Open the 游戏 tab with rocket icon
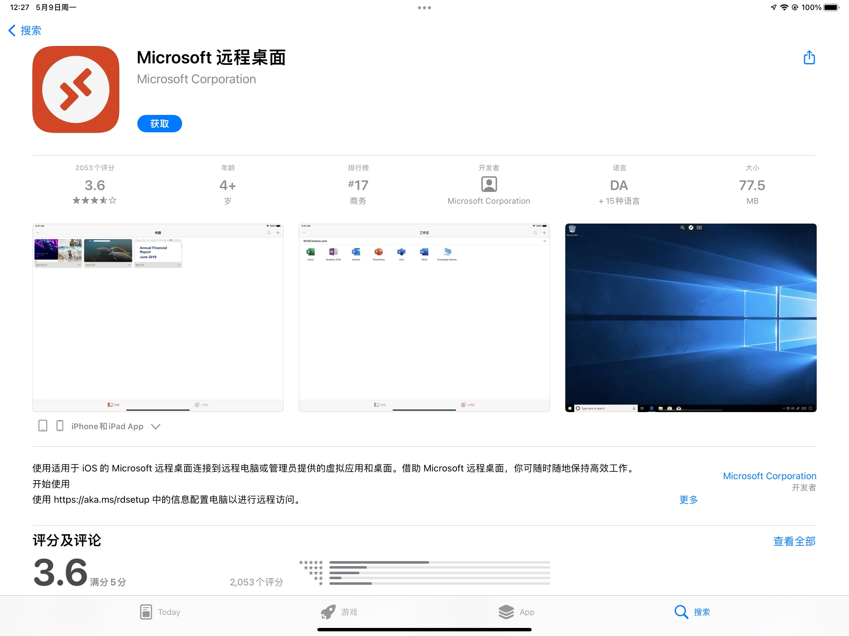 339,612
